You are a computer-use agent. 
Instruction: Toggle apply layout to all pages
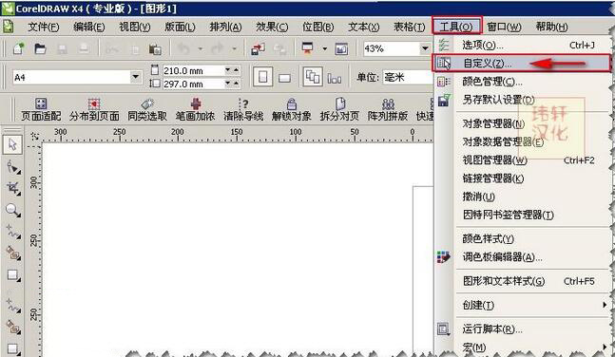click(x=313, y=76)
